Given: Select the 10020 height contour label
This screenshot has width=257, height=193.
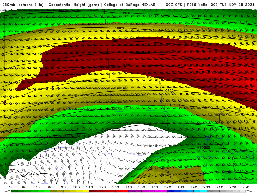Looking at the screenshot, I should click(120, 28).
